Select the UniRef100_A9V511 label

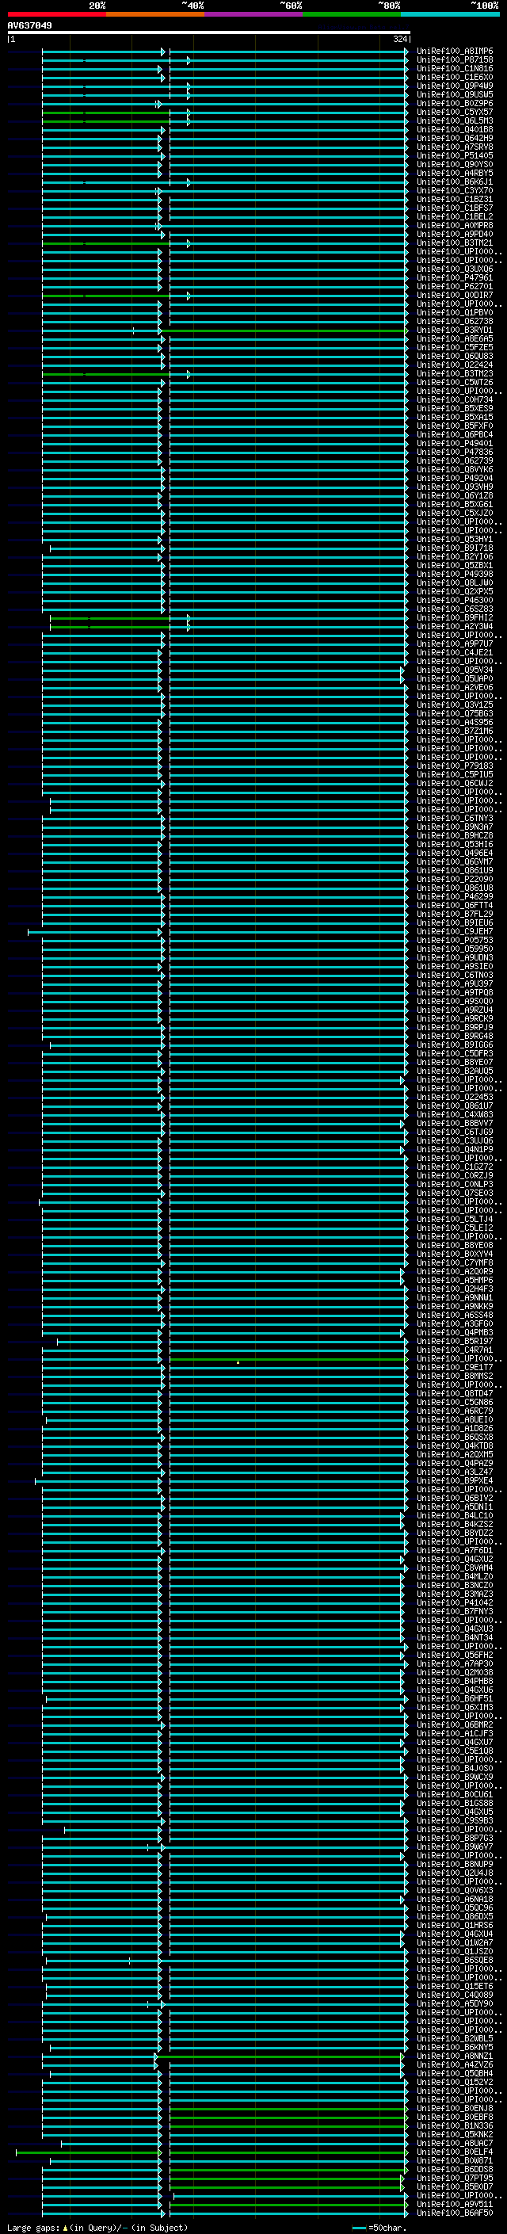455,2204
